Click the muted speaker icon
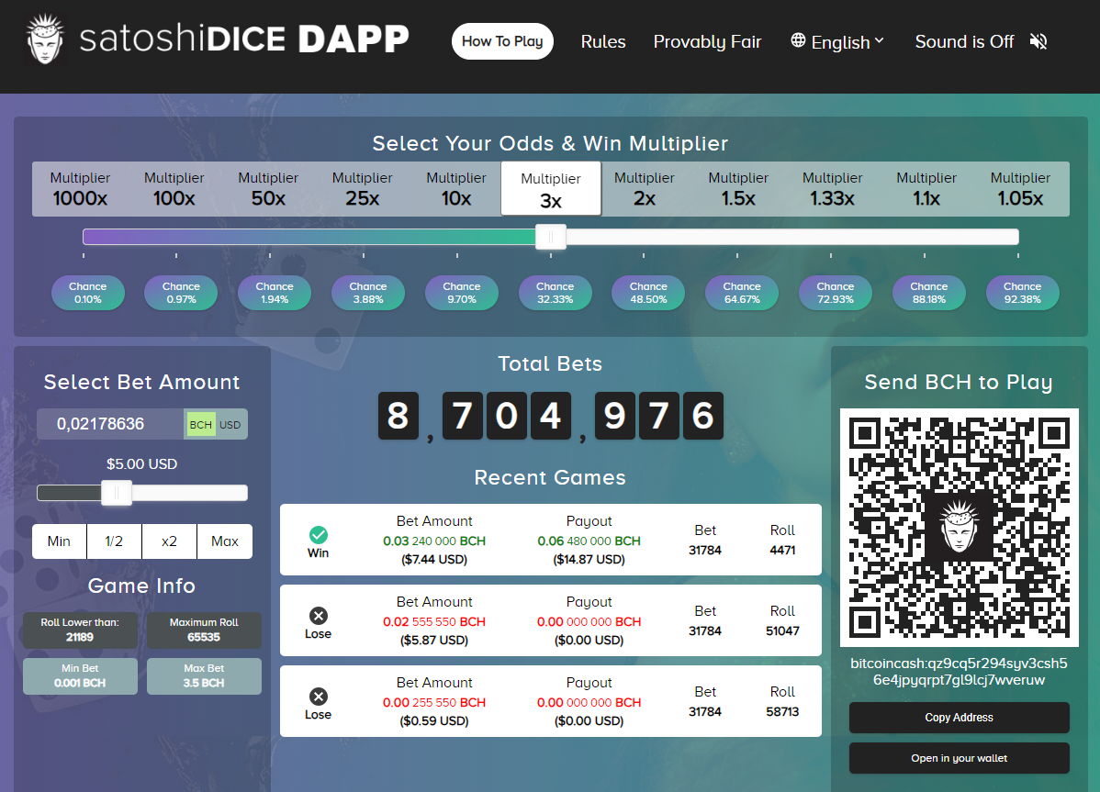1100x792 pixels. point(1038,42)
